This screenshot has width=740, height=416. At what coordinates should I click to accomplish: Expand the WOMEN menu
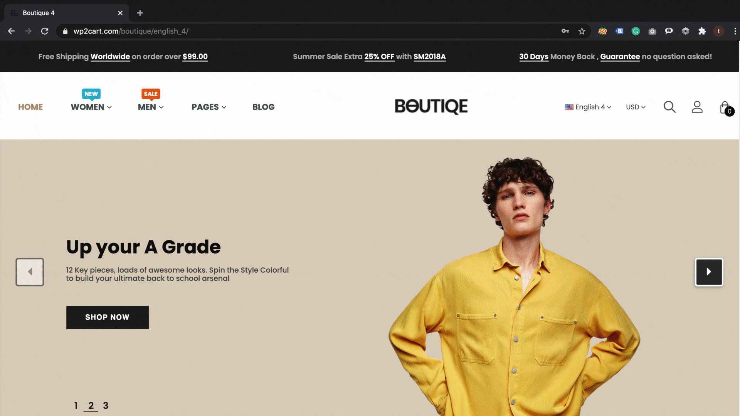point(91,107)
